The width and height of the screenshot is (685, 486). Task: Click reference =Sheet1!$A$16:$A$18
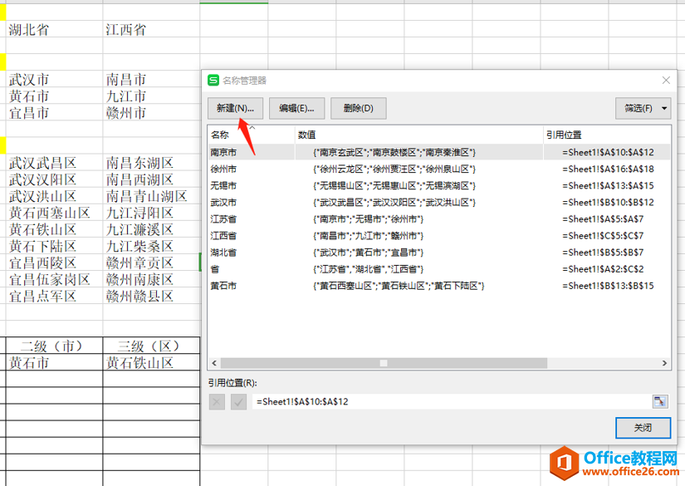[608, 169]
